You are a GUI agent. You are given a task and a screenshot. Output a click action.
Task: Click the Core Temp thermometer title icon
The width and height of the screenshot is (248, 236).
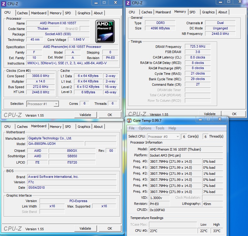point(129,121)
